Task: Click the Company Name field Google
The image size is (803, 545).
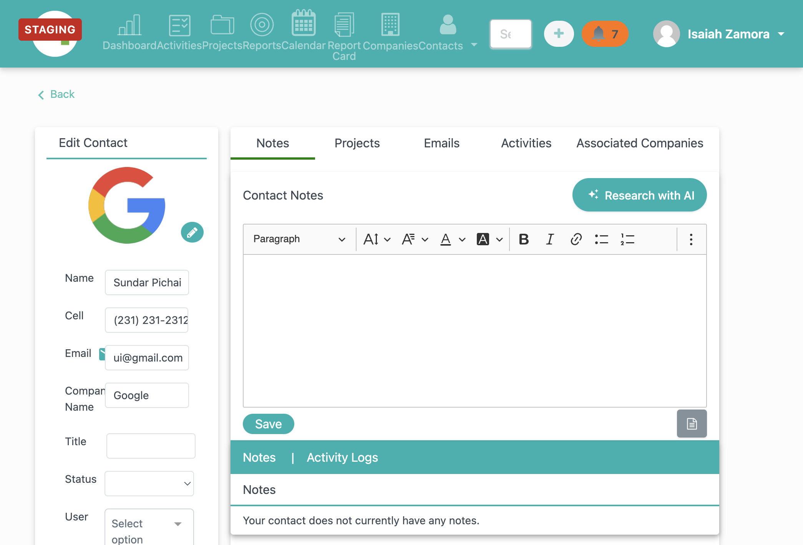Action: pyautogui.click(x=147, y=395)
